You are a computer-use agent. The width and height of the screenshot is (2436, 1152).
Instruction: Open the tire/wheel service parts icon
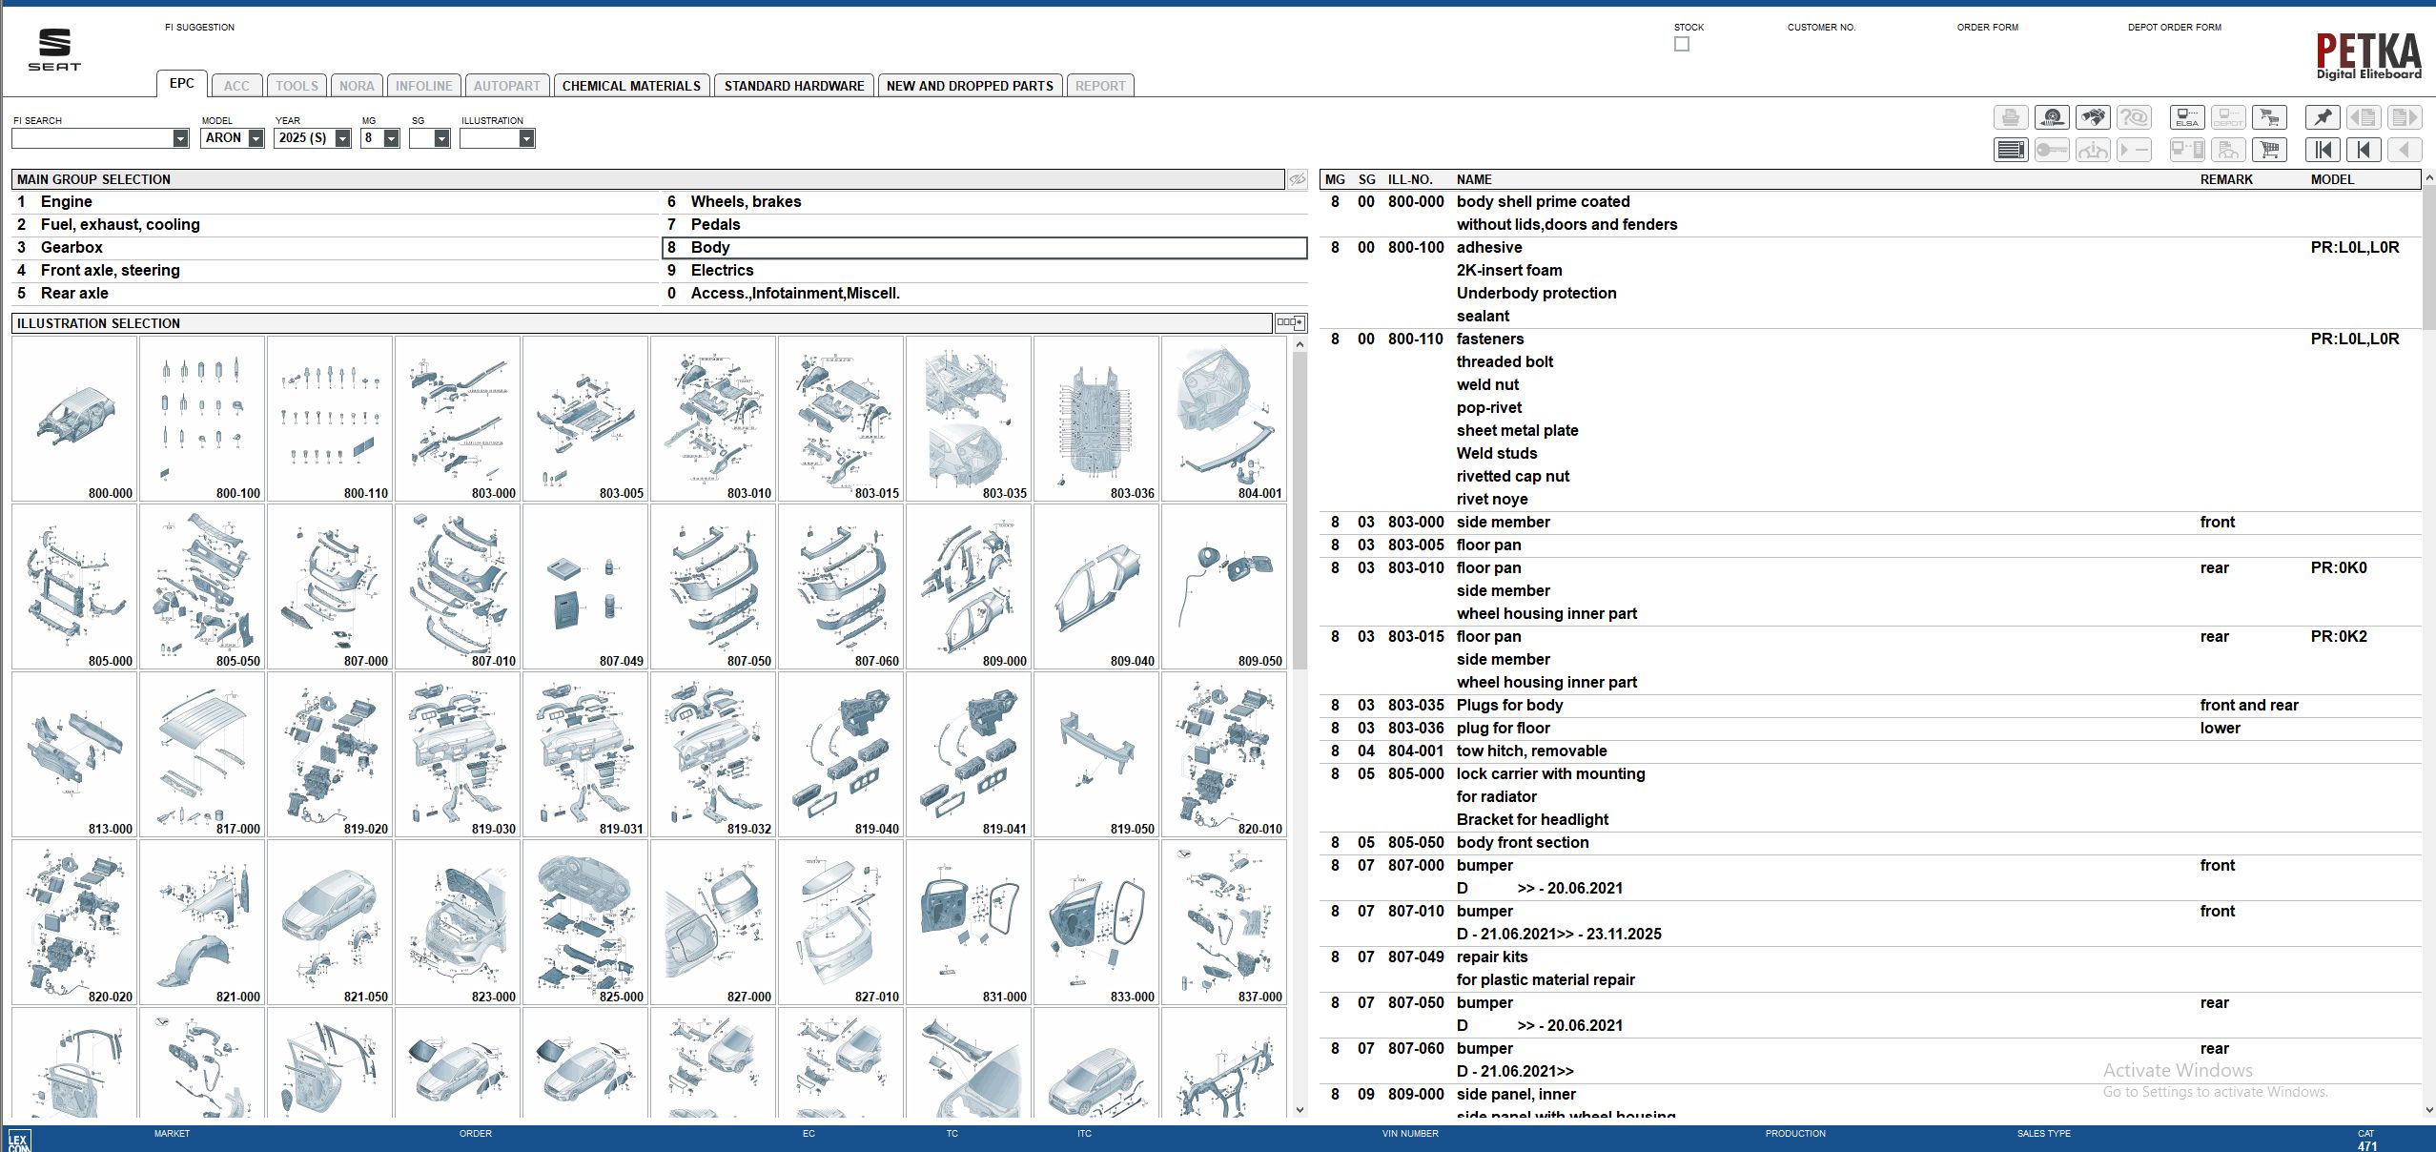click(2052, 117)
